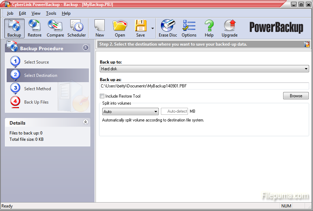Open the Tools menu

[x=51, y=13]
